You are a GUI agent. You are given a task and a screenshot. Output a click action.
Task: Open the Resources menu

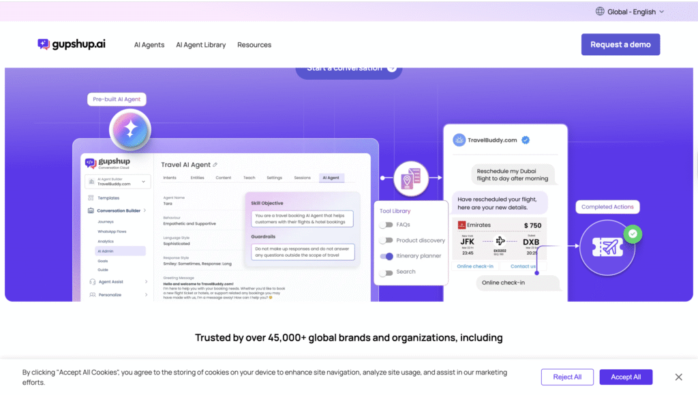[x=254, y=44]
